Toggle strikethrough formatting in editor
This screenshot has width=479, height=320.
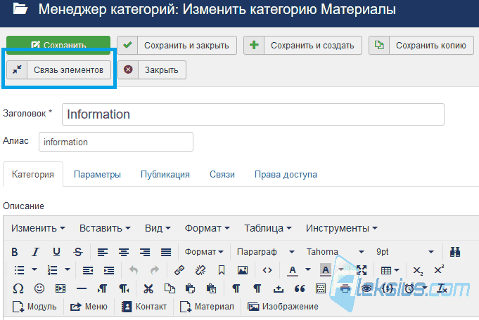point(78,252)
